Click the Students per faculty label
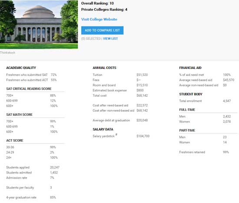This screenshot has width=239, height=203. [20, 188]
